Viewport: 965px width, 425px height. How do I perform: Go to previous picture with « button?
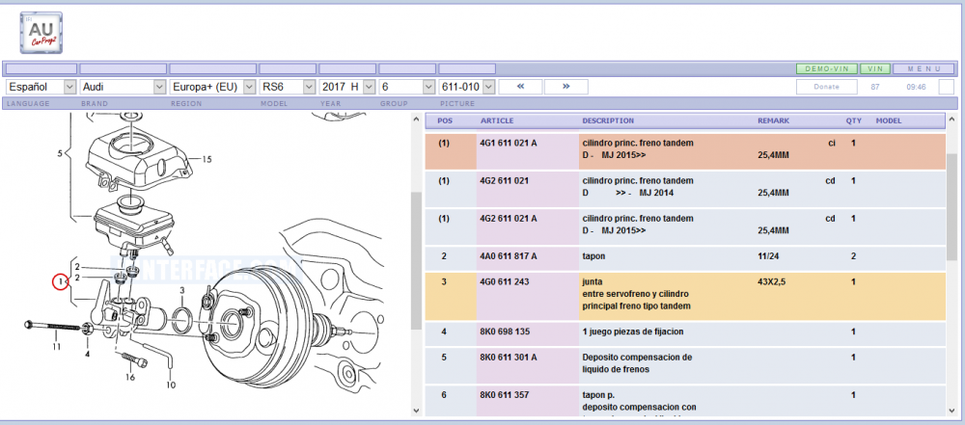(521, 87)
